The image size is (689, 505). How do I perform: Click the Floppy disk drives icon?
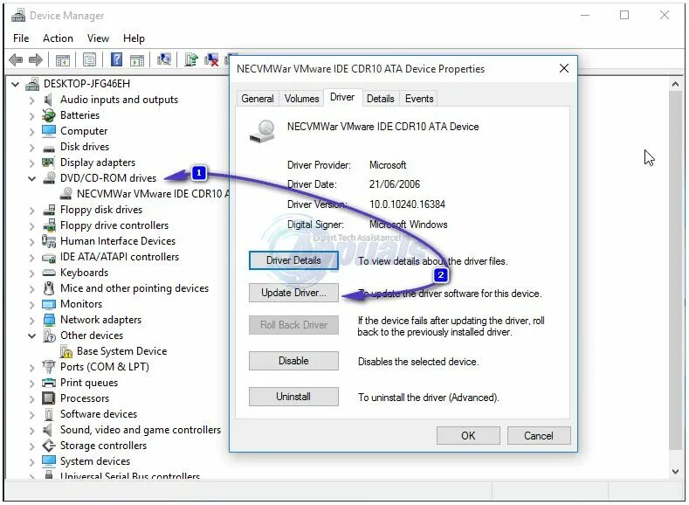tap(49, 210)
